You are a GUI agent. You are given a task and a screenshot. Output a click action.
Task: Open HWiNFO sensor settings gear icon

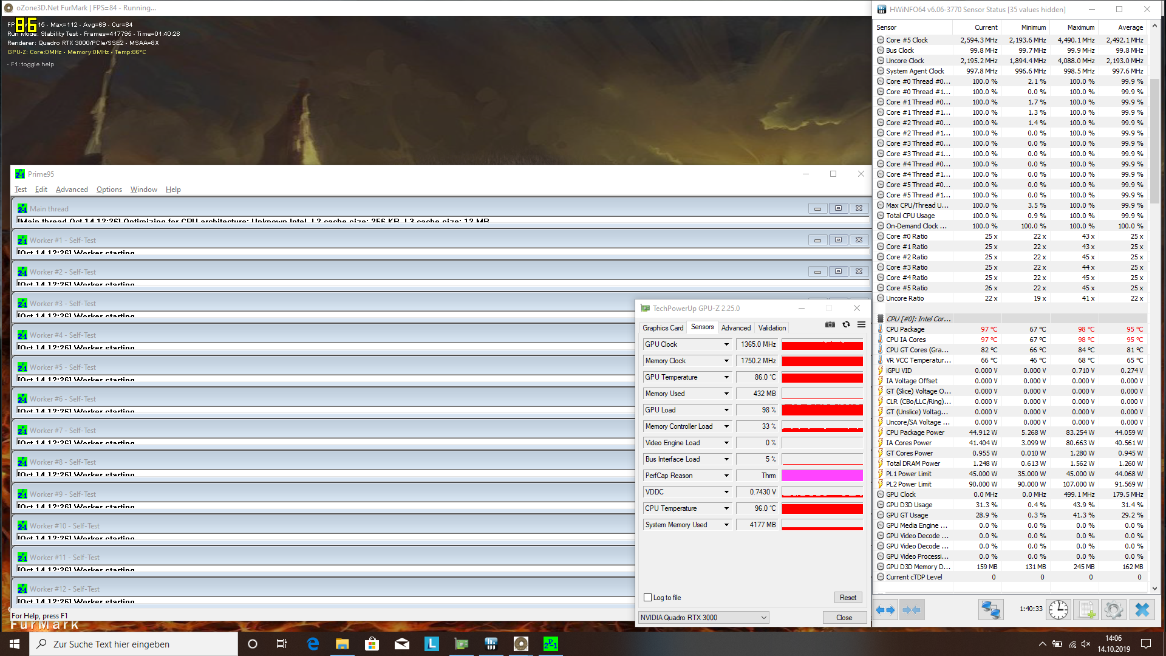[x=1114, y=610]
